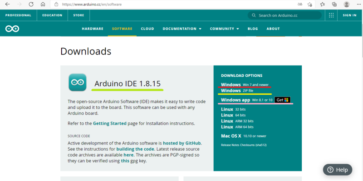Click SIGN IN

point(349,15)
